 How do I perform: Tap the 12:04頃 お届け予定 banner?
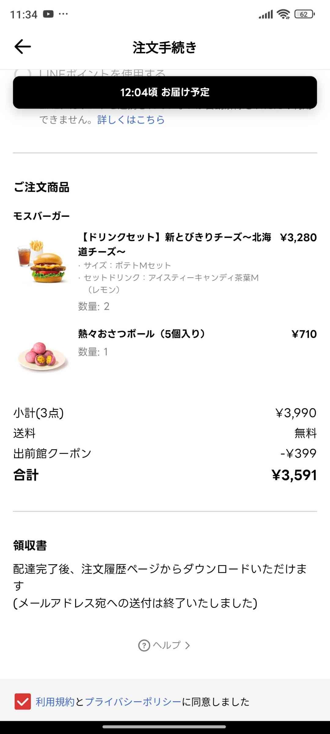click(165, 92)
